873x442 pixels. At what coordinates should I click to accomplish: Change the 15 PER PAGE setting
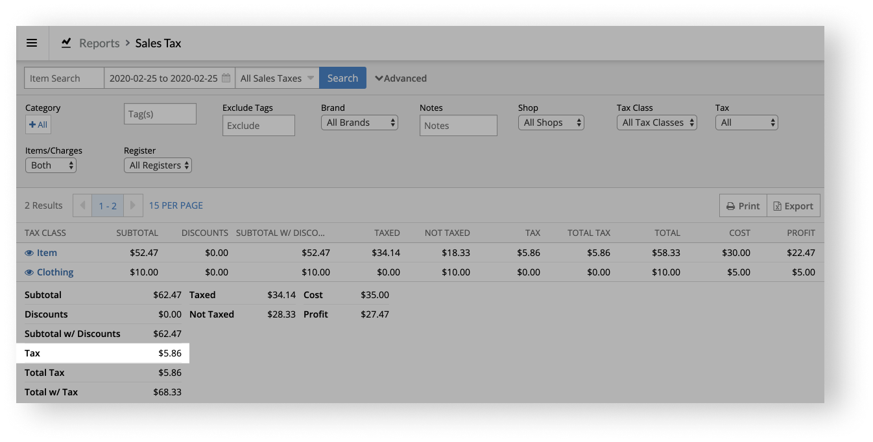pos(176,205)
